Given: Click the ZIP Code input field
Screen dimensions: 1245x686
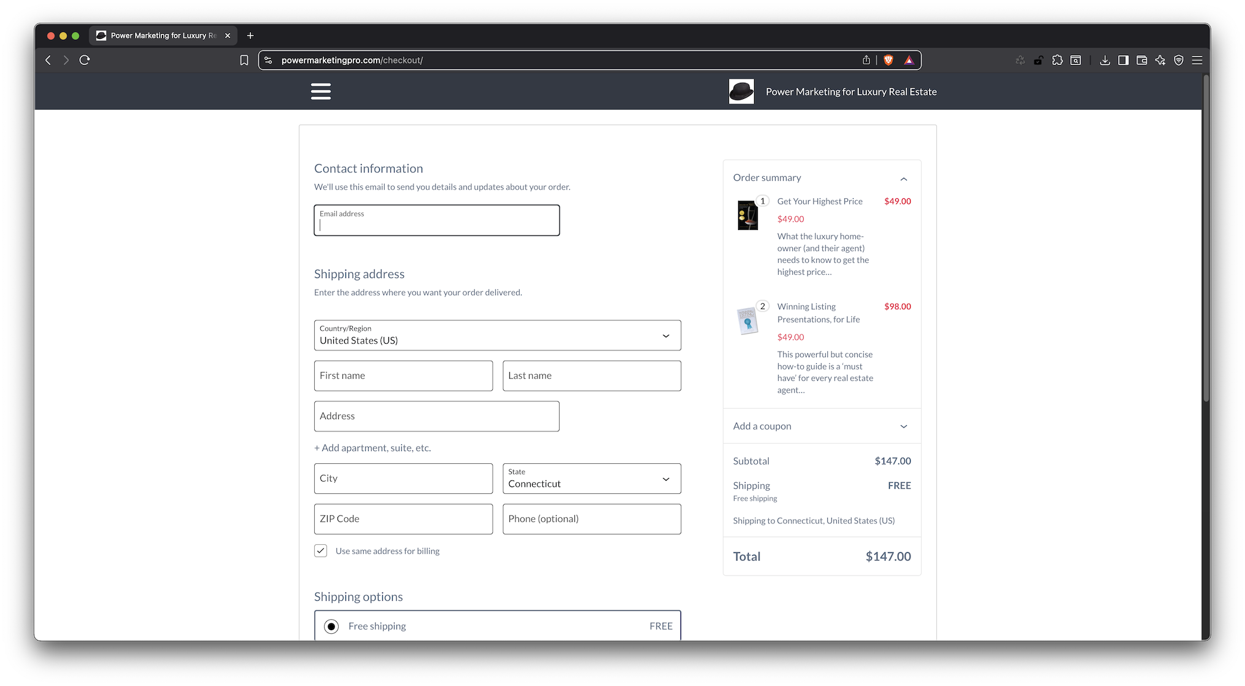Looking at the screenshot, I should pyautogui.click(x=403, y=519).
